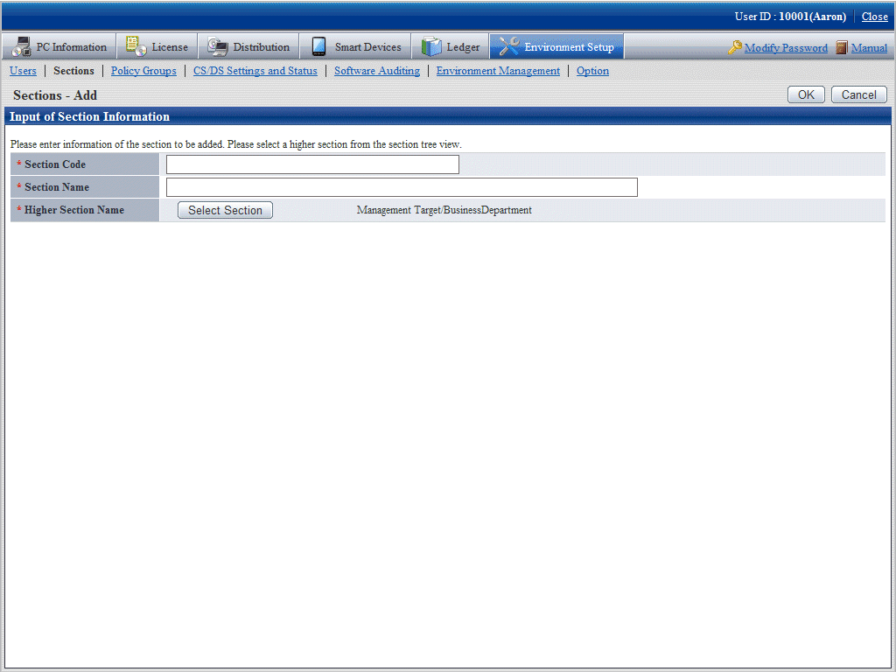Image resolution: width=896 pixels, height=672 pixels.
Task: Select the Sections submenu item
Action: [x=73, y=71]
